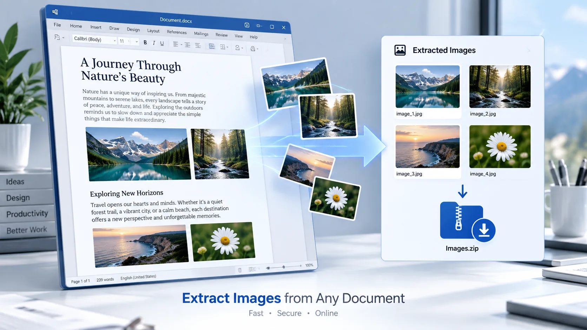Align text left using the first alignment icon
The image size is (587, 330).
(176, 44)
